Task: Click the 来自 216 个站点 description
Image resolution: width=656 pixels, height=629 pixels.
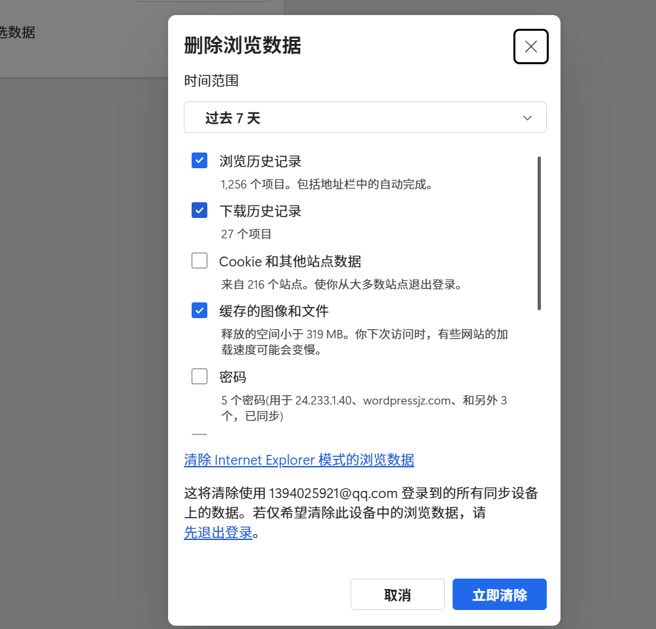Action: coord(342,285)
